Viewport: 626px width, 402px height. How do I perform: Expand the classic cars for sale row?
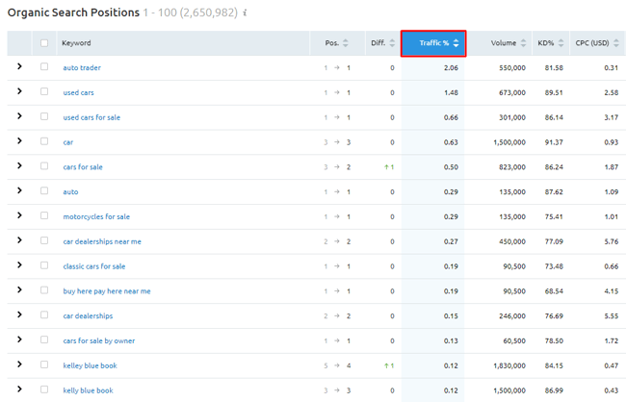click(x=19, y=265)
